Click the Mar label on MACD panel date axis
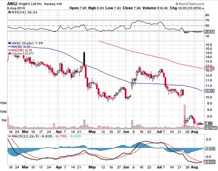This screenshot has height=171, width=218. [x=25, y=167]
